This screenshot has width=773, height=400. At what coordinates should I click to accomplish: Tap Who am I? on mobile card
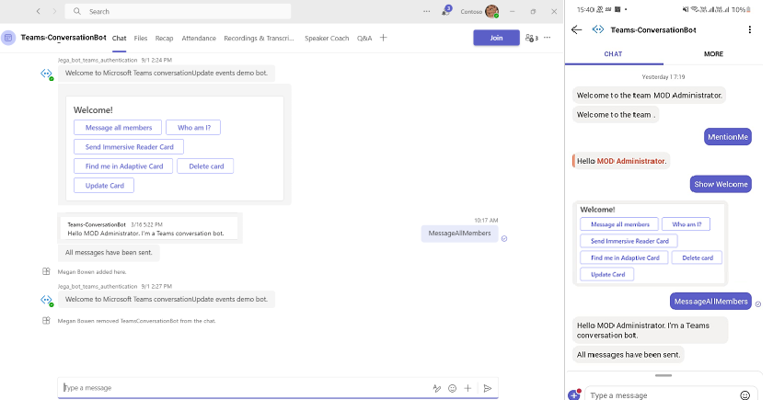[686, 224]
